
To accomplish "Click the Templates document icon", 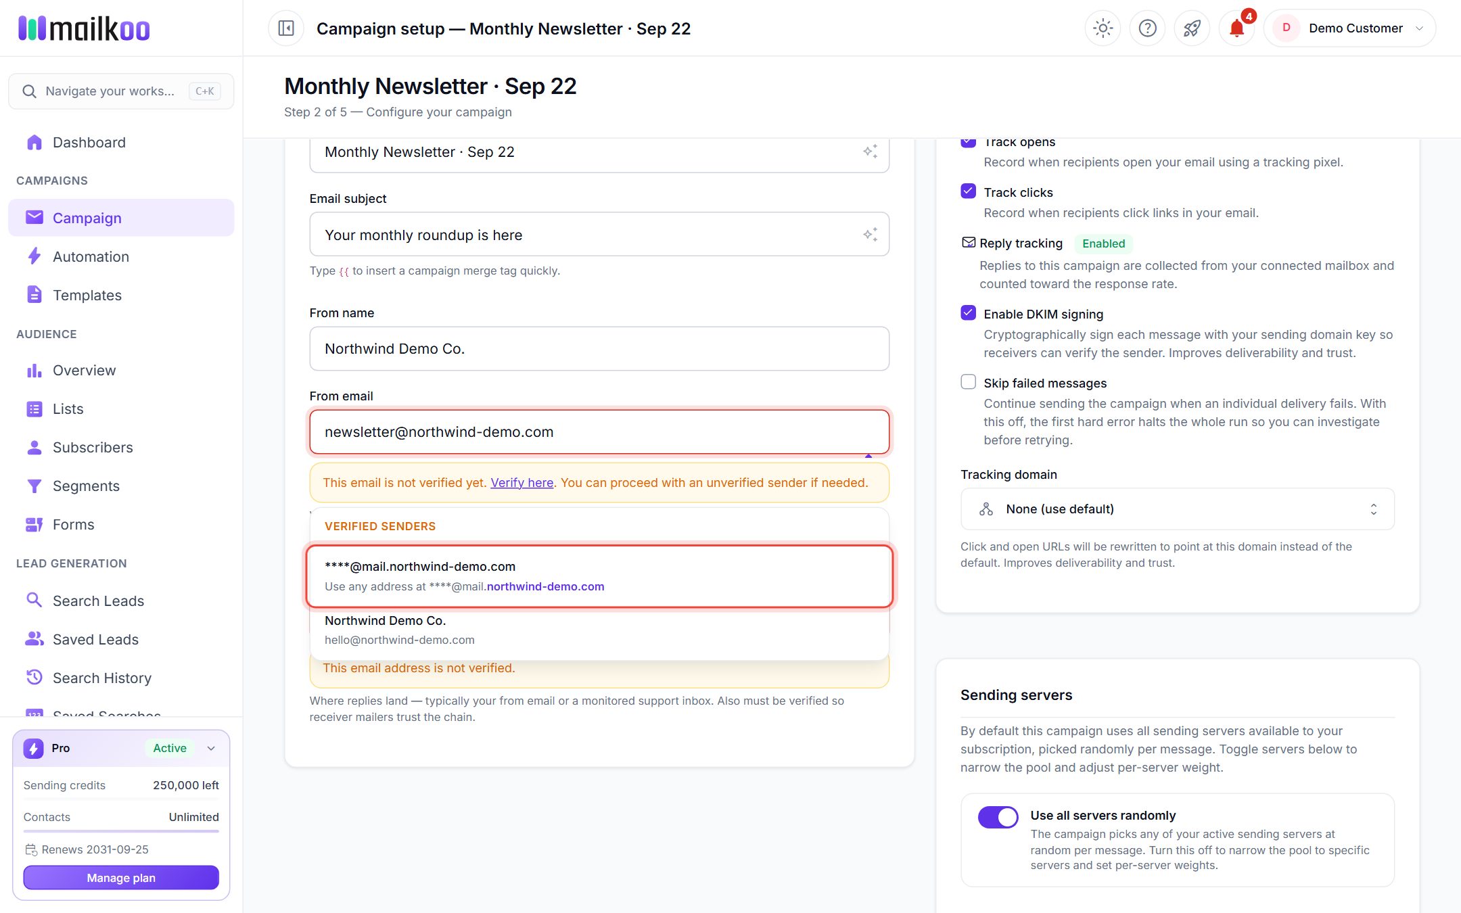I will tap(34, 295).
